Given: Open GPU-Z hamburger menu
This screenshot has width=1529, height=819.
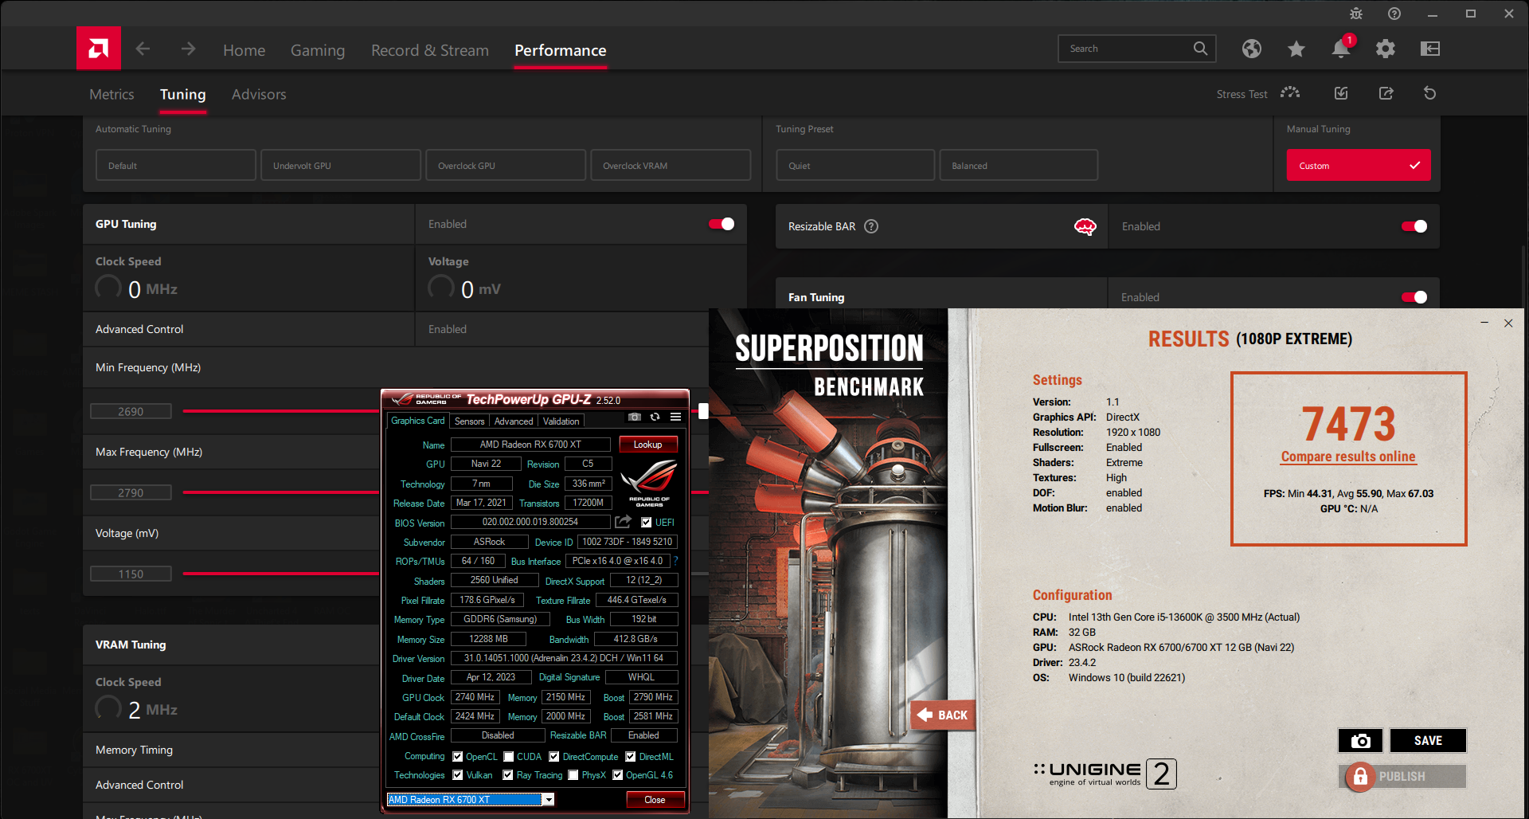Looking at the screenshot, I should [675, 417].
